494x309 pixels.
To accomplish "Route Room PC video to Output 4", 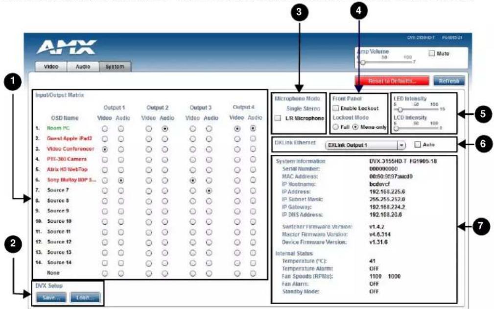I will click(237, 128).
